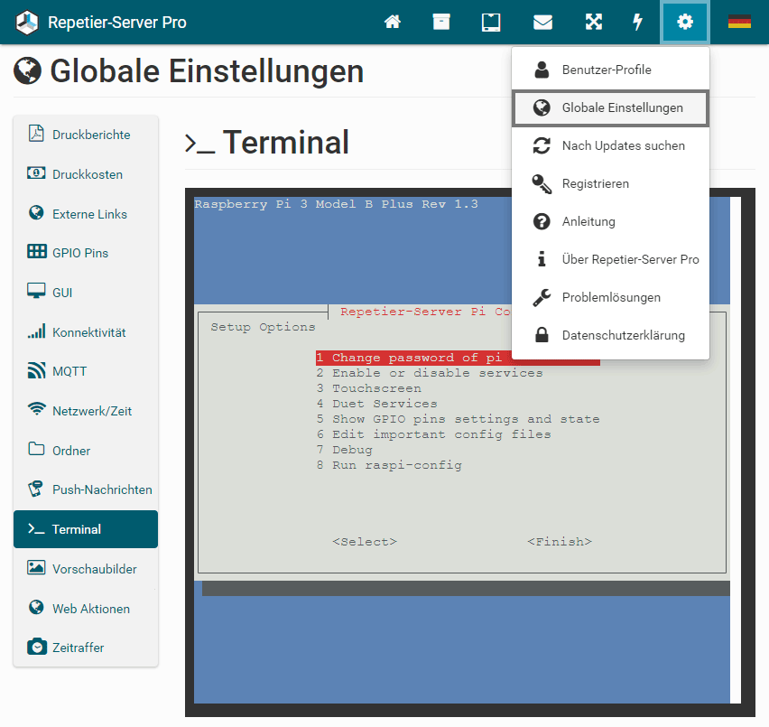
Task: Open Benutzer-Profile from the menu
Action: [x=610, y=70]
